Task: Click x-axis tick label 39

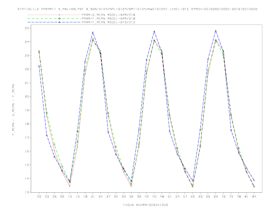Action: pyautogui.click(x=139, y=197)
